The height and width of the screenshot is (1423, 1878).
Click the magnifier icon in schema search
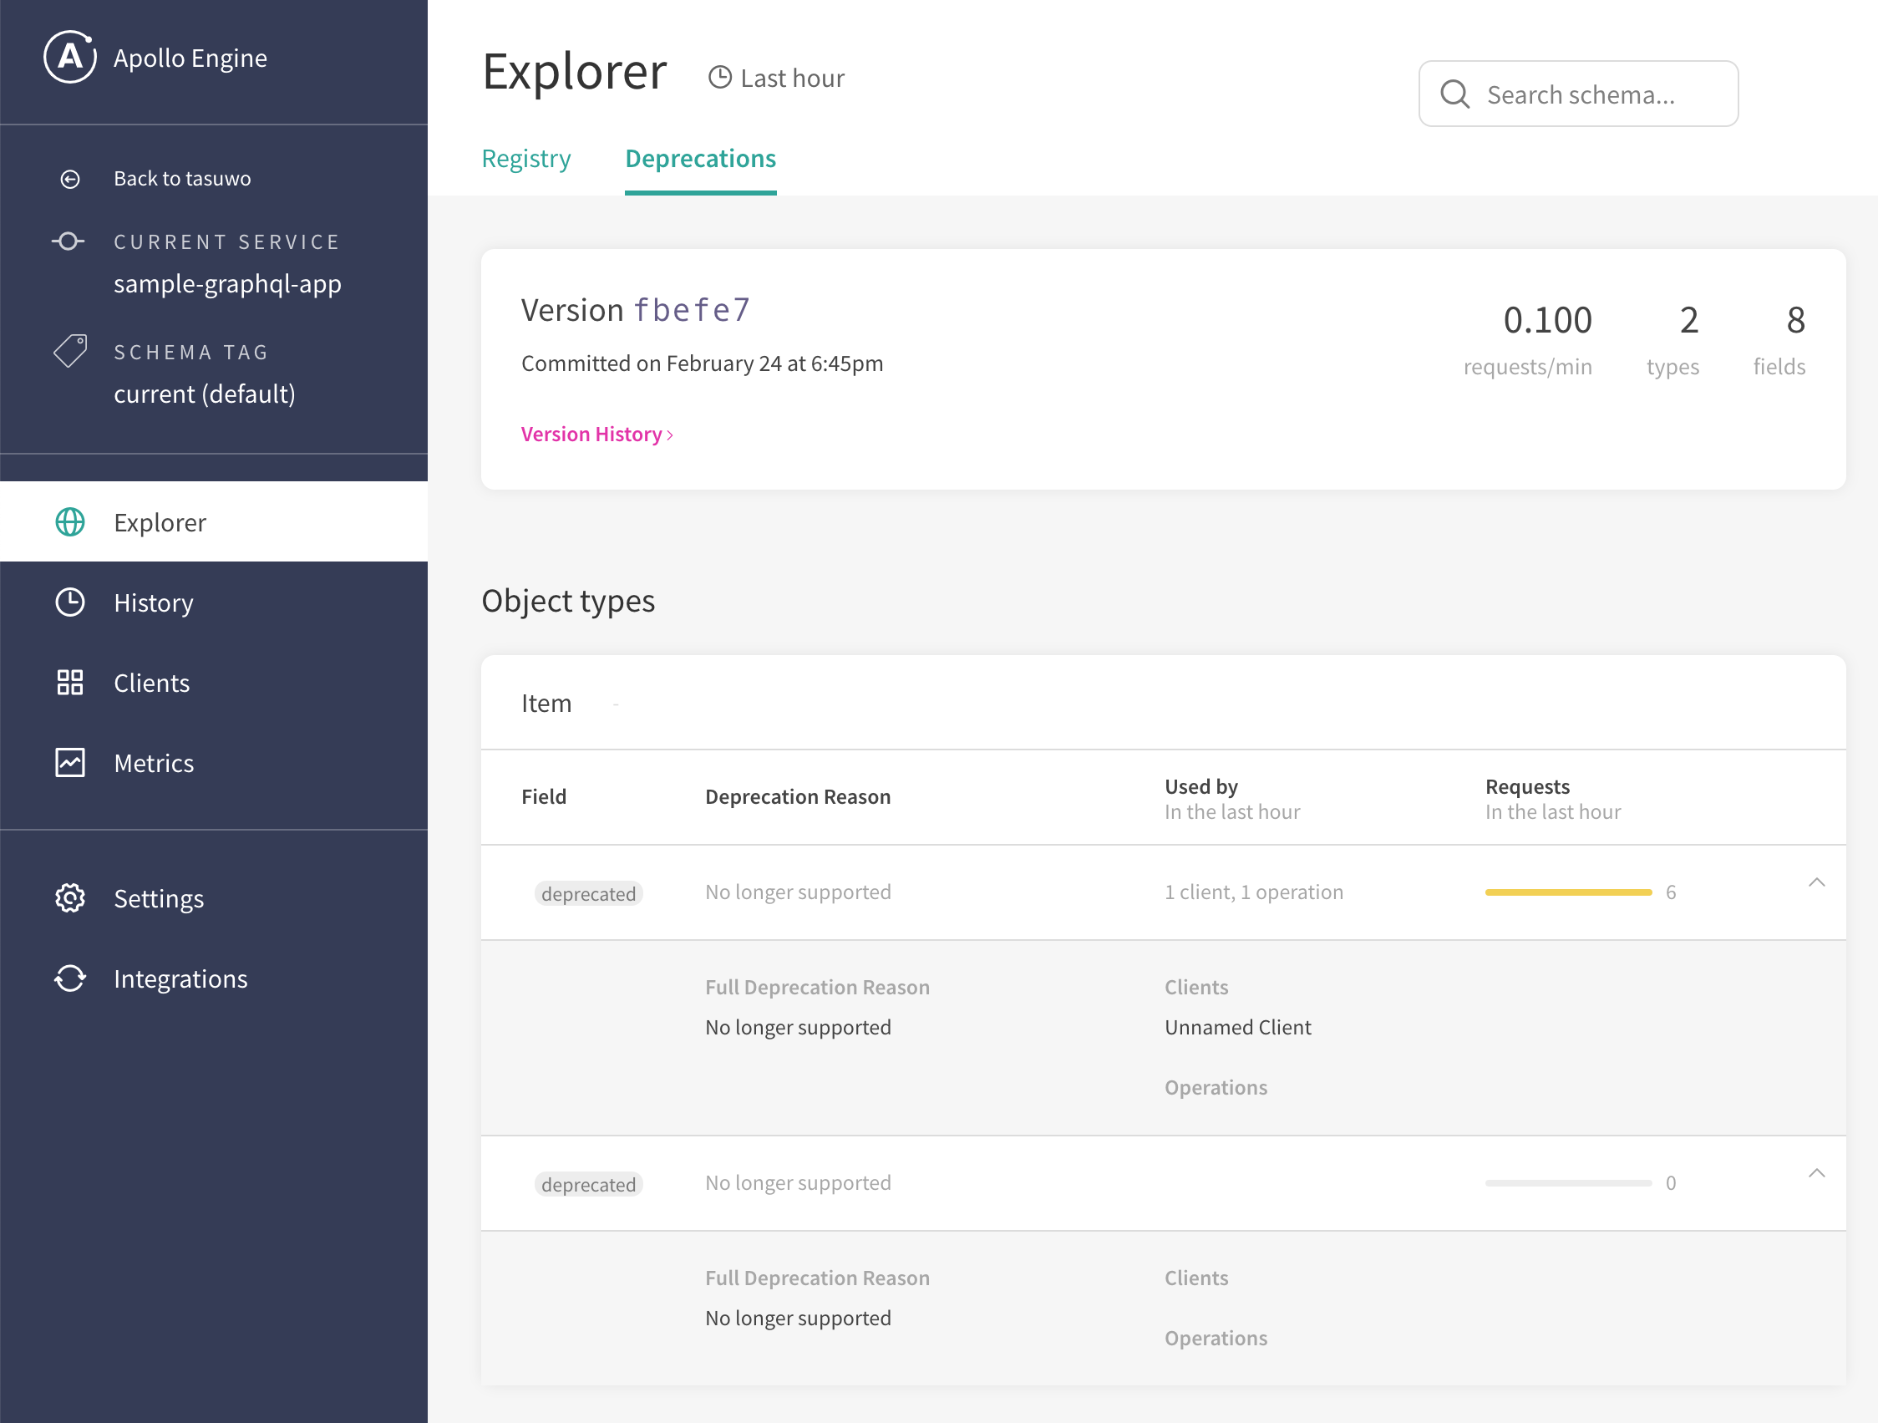(1455, 94)
